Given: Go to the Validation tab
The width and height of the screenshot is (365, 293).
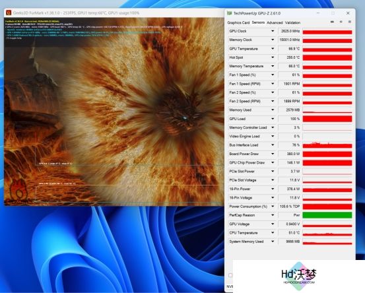Looking at the screenshot, I should coord(292,22).
